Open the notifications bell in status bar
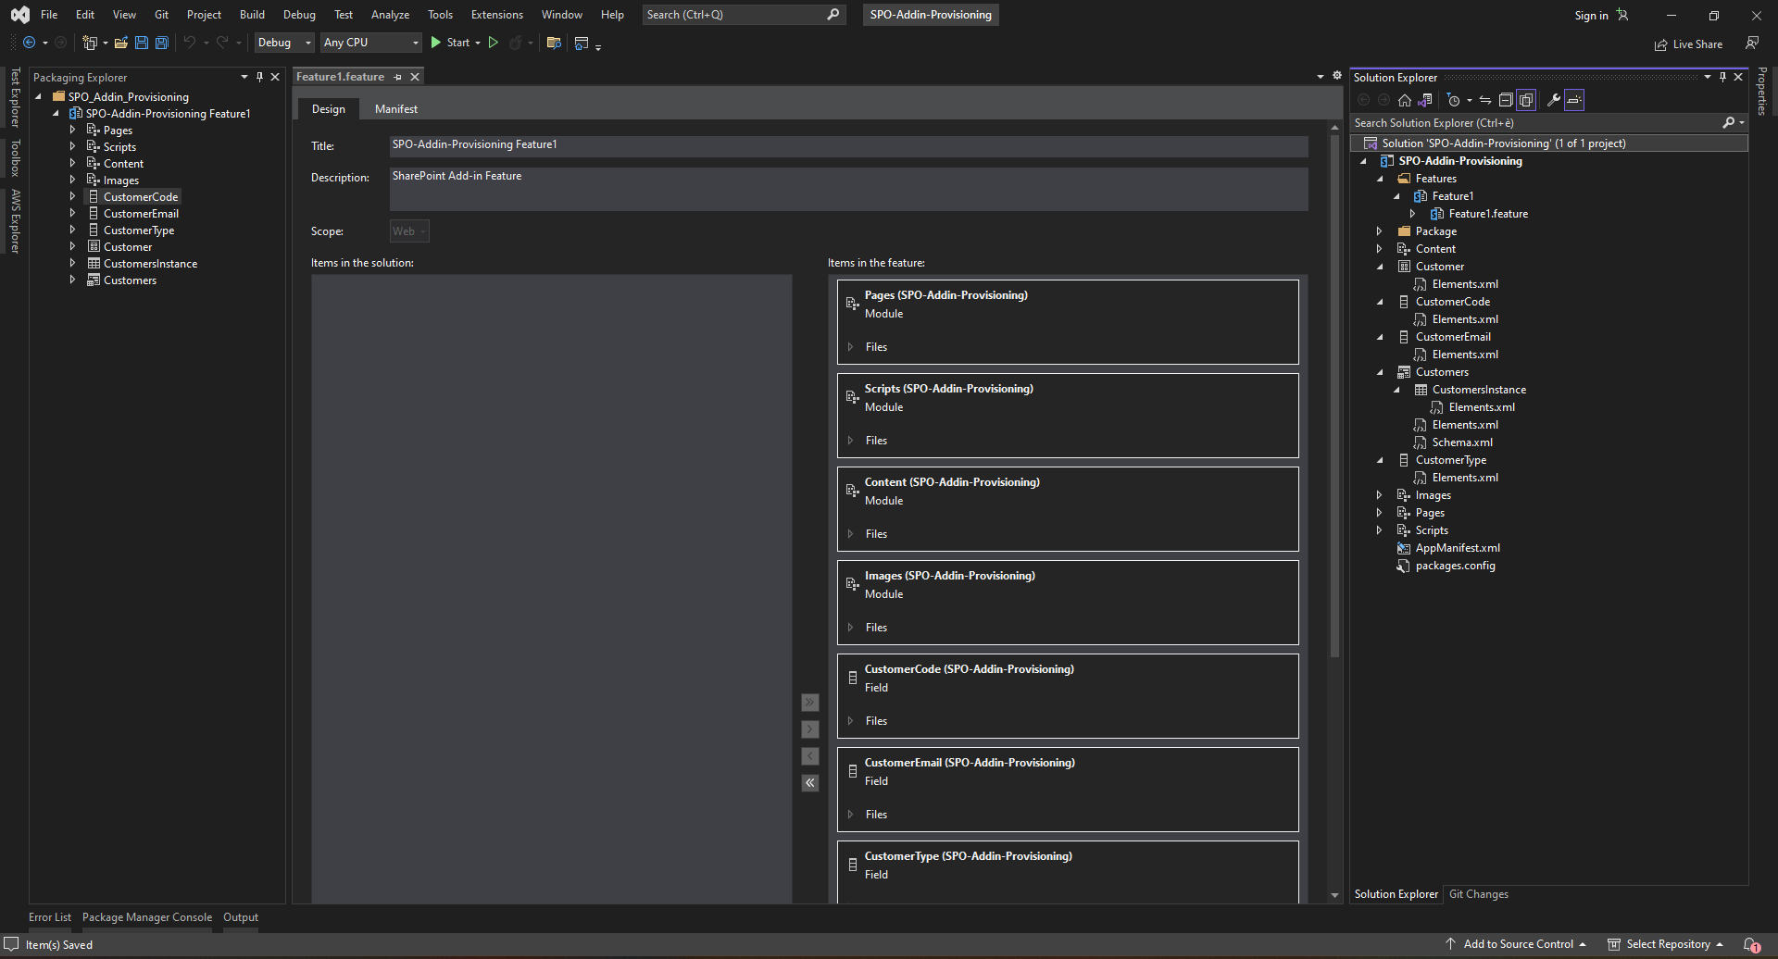The width and height of the screenshot is (1778, 959). (x=1751, y=944)
